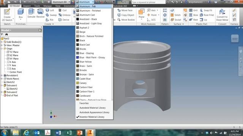Select the Box primitive tool

[21, 14]
